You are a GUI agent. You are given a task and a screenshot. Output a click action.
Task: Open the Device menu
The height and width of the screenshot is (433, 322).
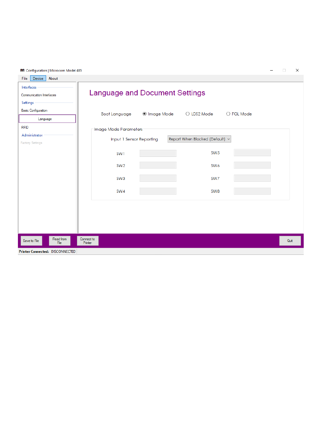tap(38, 78)
